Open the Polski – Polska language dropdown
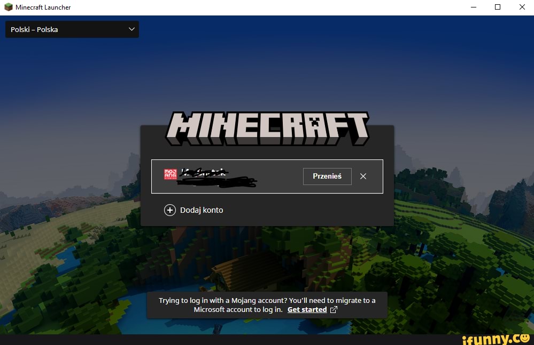The image size is (534, 345). [72, 29]
